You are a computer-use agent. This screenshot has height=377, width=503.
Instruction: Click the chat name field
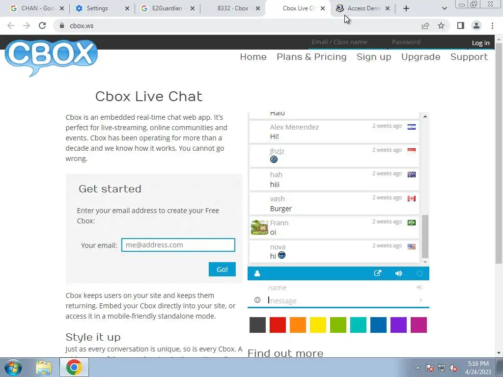pos(340,288)
